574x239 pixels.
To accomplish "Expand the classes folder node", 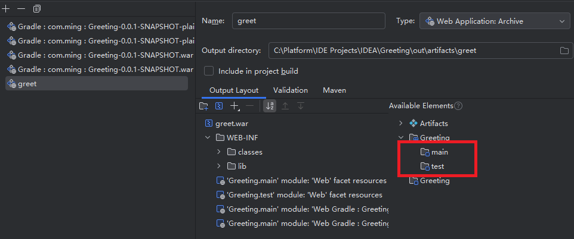I will tap(219, 152).
